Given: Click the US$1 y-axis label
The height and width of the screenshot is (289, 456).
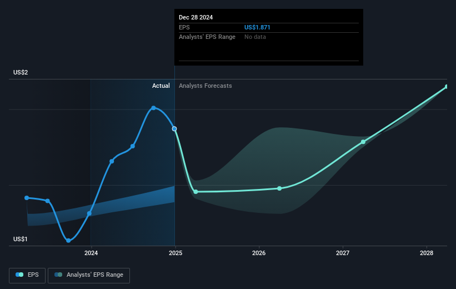Looking at the screenshot, I should [x=21, y=239].
